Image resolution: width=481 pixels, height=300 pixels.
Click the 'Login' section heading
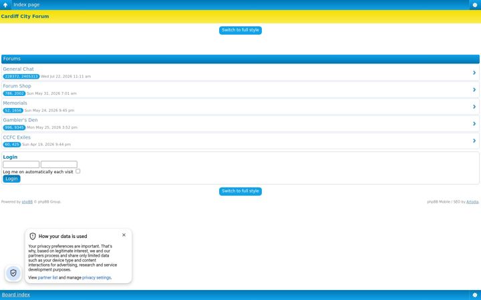coord(10,157)
